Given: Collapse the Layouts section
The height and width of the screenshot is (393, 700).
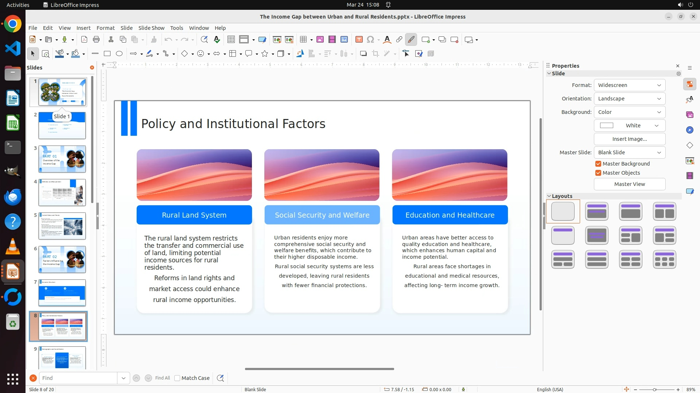Looking at the screenshot, I should [549, 196].
